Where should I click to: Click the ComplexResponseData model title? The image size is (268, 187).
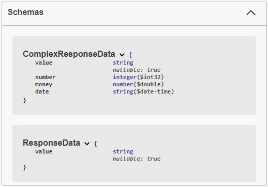click(69, 54)
